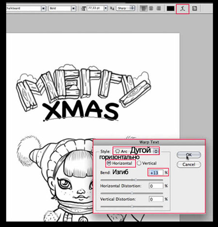Open the Create Warped Text tool
Viewport: 218px width, 227px height.
click(x=183, y=9)
